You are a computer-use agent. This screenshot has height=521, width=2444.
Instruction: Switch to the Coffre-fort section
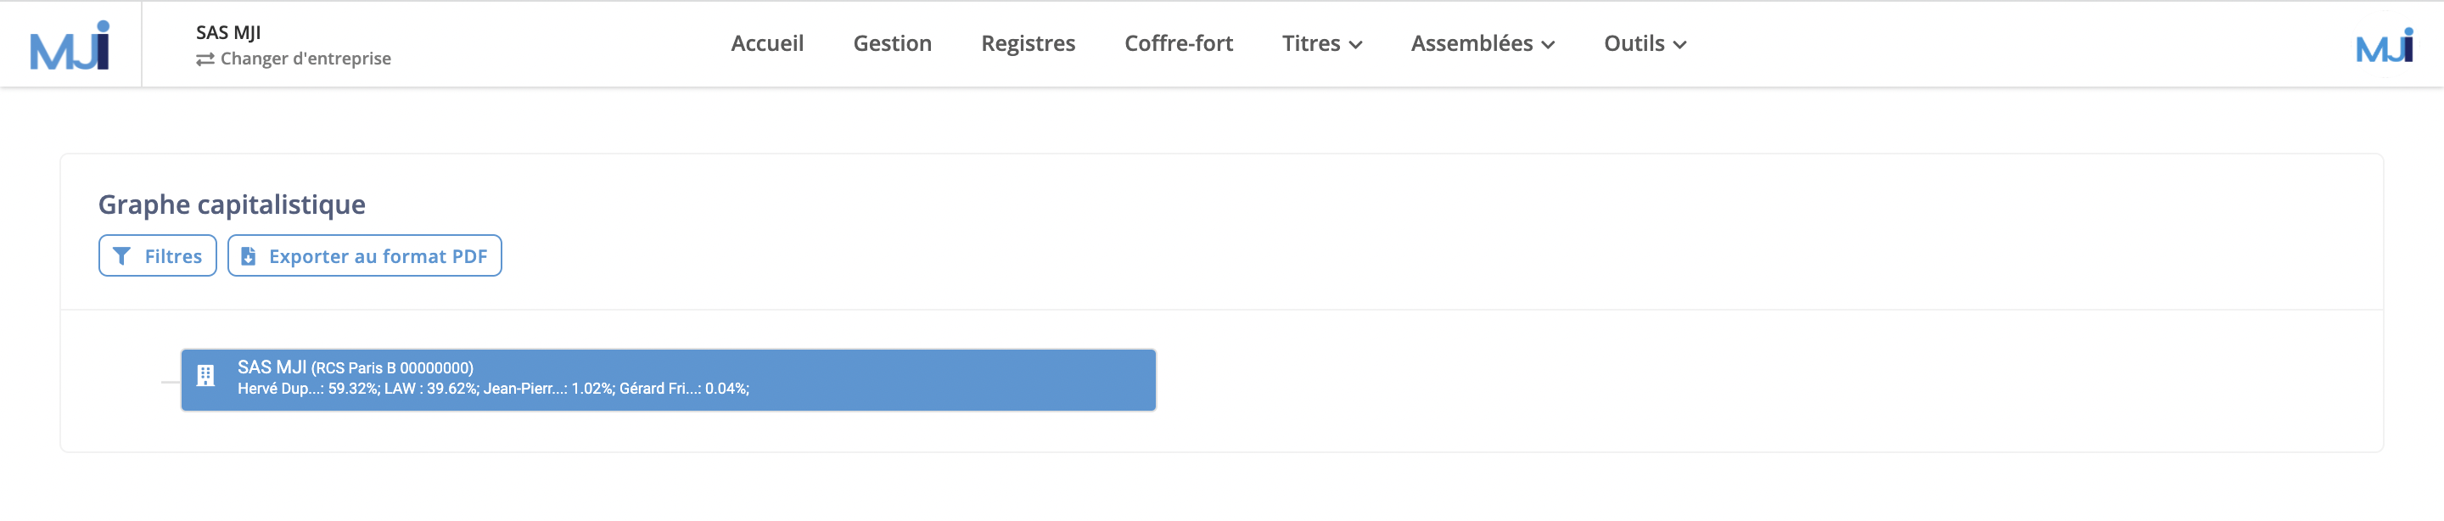click(x=1180, y=43)
